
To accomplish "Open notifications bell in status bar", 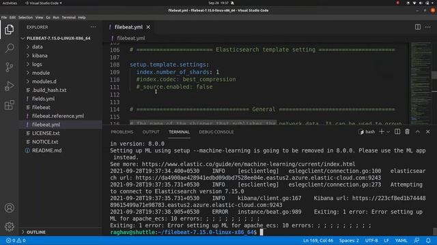I will point(428,240).
